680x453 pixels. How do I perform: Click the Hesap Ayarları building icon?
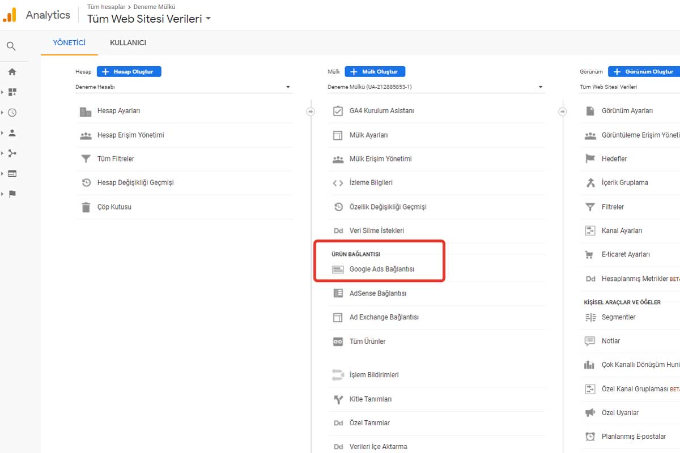(x=86, y=112)
